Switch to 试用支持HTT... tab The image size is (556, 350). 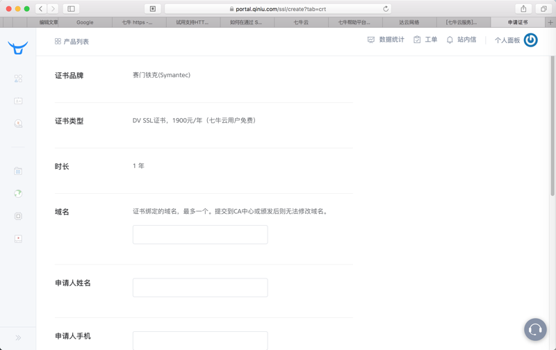tap(193, 22)
